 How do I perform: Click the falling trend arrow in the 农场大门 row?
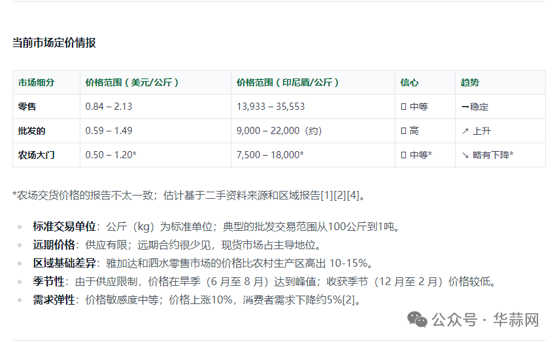(465, 155)
